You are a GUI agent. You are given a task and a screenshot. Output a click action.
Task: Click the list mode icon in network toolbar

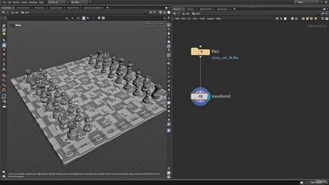(292, 18)
